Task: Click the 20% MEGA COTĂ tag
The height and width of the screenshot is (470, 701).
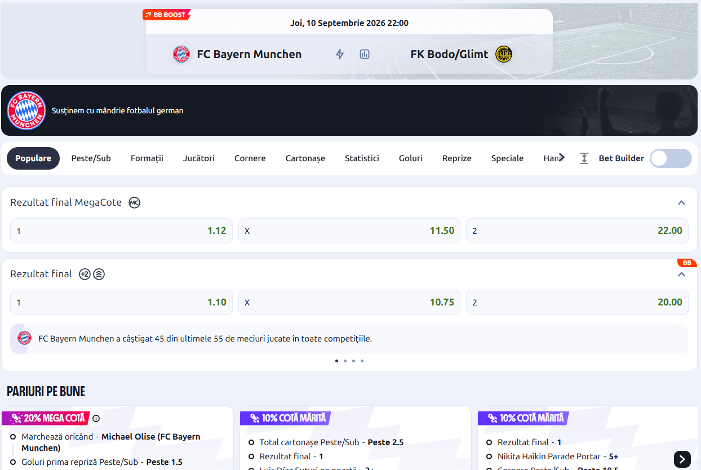Action: coord(46,418)
